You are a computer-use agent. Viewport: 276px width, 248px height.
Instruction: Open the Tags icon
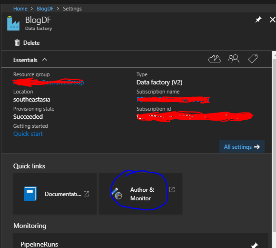pyautogui.click(x=253, y=59)
